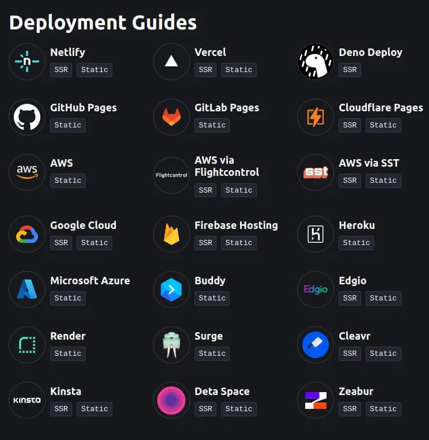Click the Static tag under Heroku
429x440 pixels.
click(x=356, y=243)
